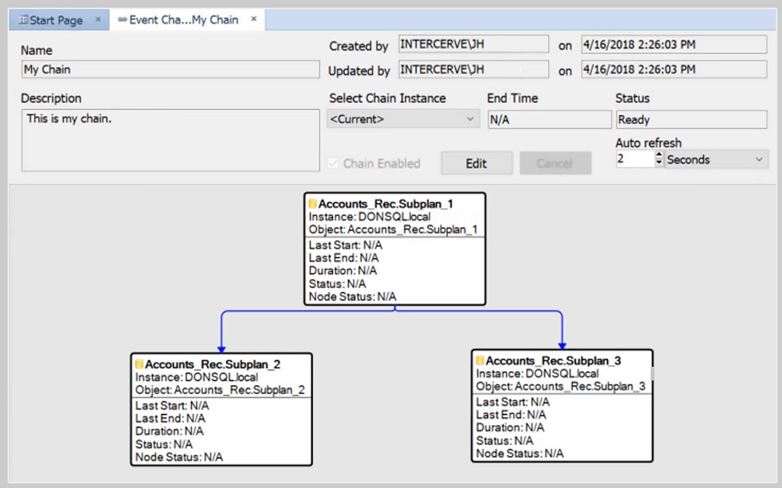The image size is (782, 488).
Task: Switch to the Start Page tab
Action: (x=53, y=20)
